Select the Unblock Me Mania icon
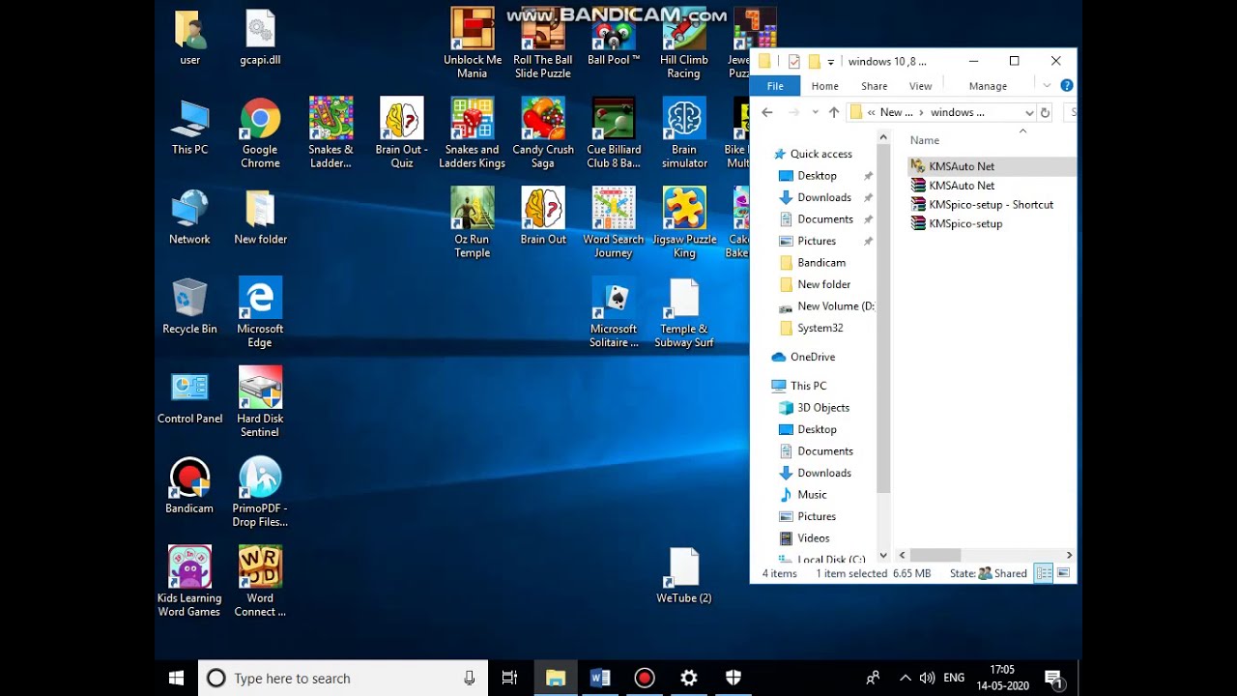The width and height of the screenshot is (1237, 696). pyautogui.click(x=472, y=43)
